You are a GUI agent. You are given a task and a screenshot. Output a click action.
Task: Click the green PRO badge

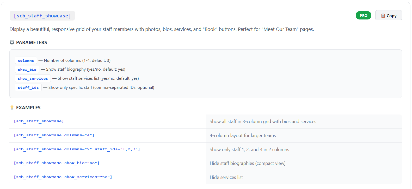(363, 16)
